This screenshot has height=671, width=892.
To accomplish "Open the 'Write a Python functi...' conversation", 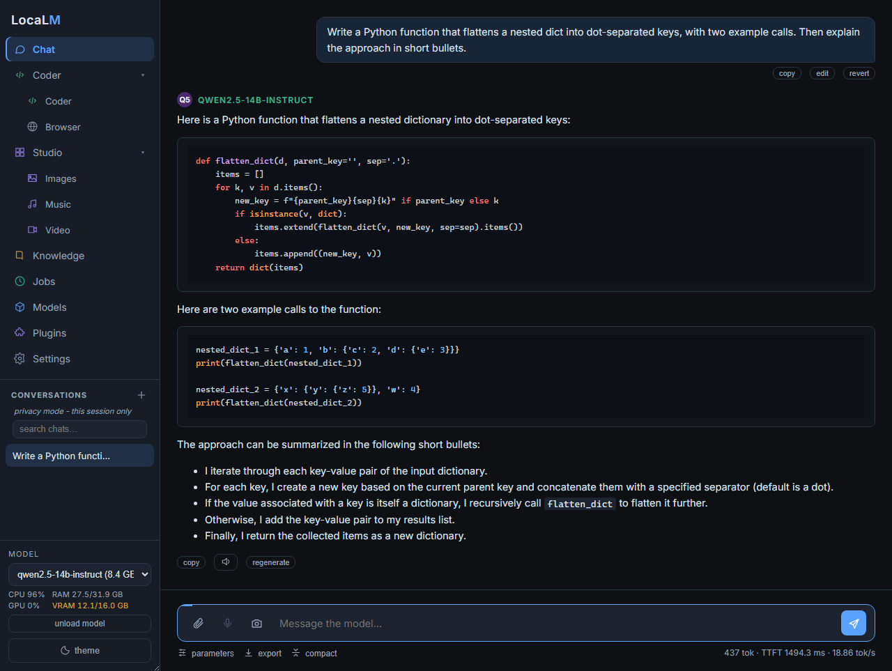I will pyautogui.click(x=79, y=456).
